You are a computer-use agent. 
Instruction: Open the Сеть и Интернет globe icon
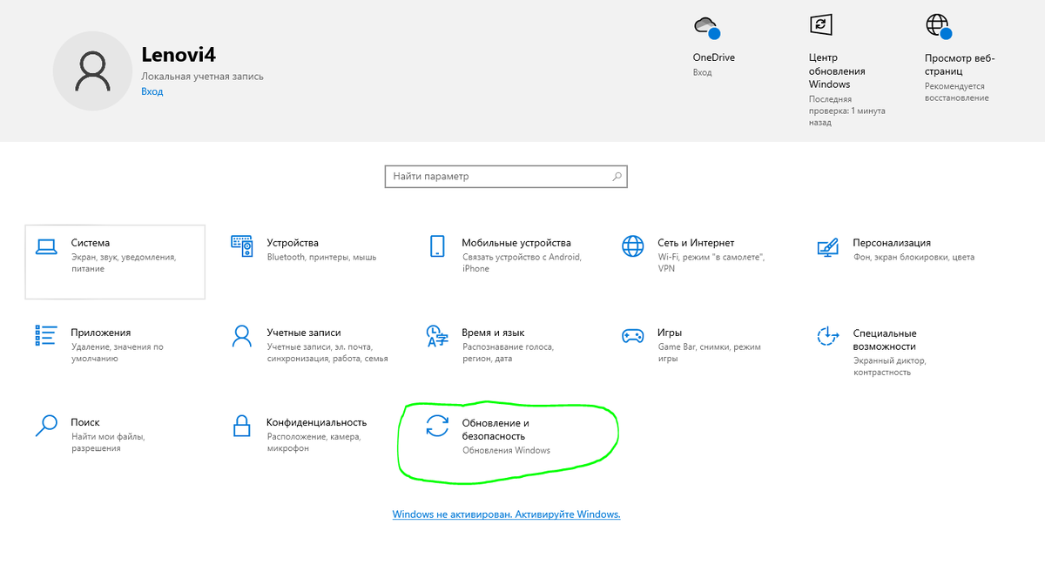pos(633,246)
